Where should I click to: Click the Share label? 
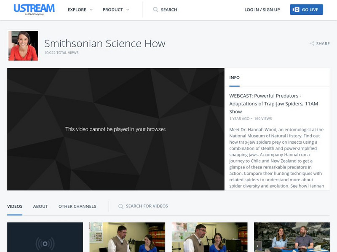(323, 44)
